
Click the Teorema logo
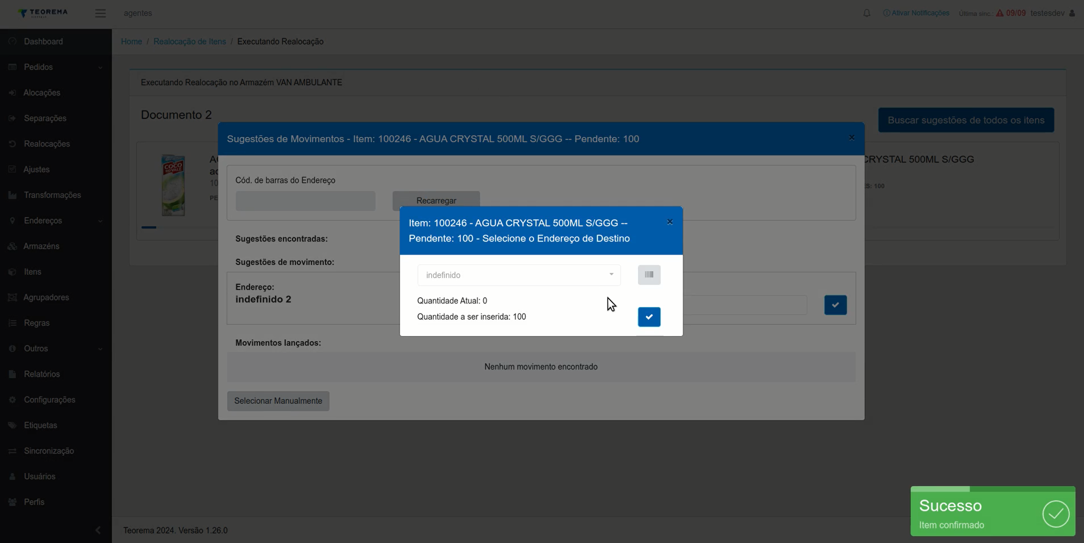[43, 12]
